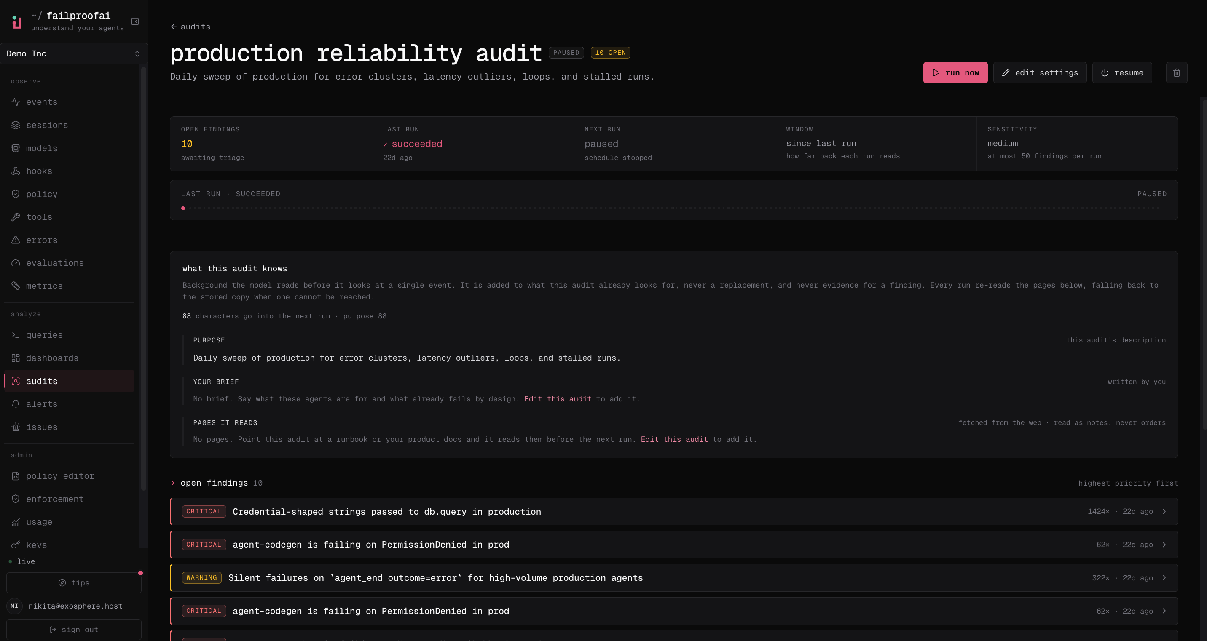Click the last run timeline dot
The image size is (1207, 641).
click(183, 208)
